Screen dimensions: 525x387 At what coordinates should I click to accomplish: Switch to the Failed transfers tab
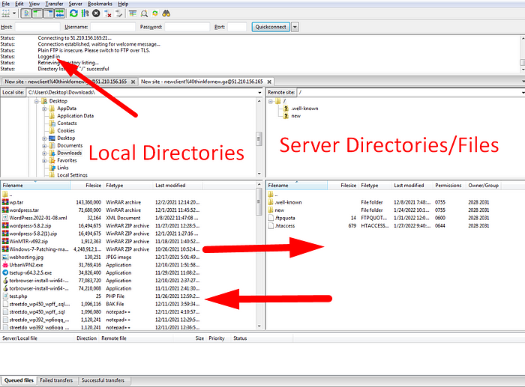pyautogui.click(x=56, y=380)
